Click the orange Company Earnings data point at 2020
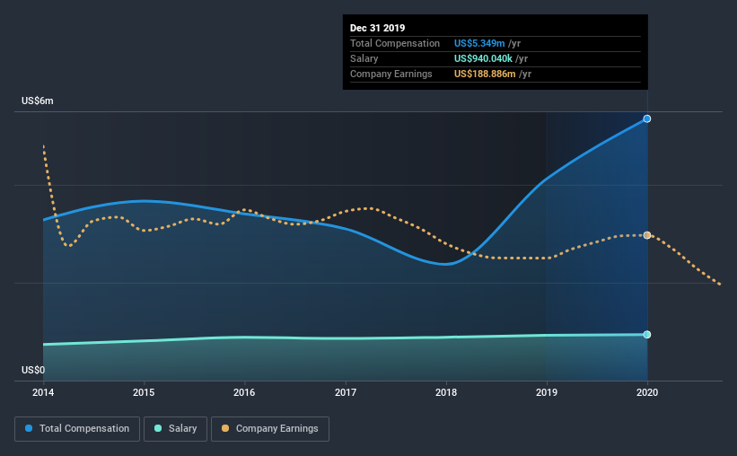The image size is (737, 456). [x=647, y=235]
